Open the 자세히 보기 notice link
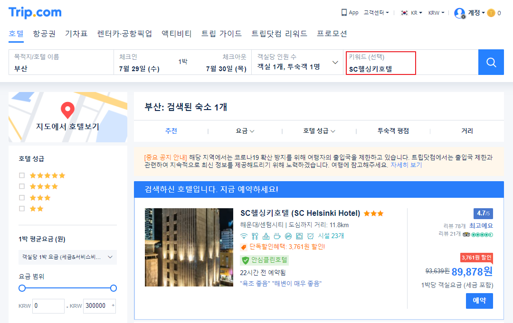Image resolution: width=513 pixels, height=323 pixels. (x=406, y=165)
